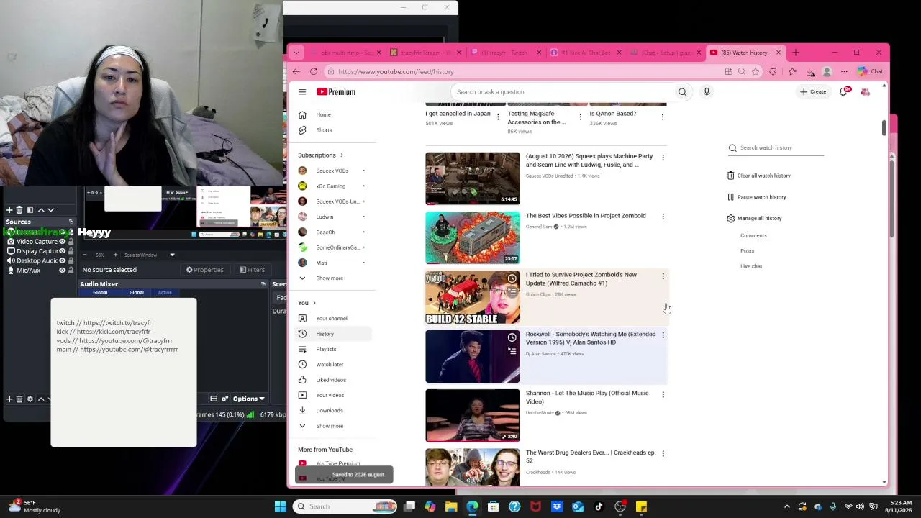Open TikTok from the taskbar
921x518 pixels.
point(599,506)
